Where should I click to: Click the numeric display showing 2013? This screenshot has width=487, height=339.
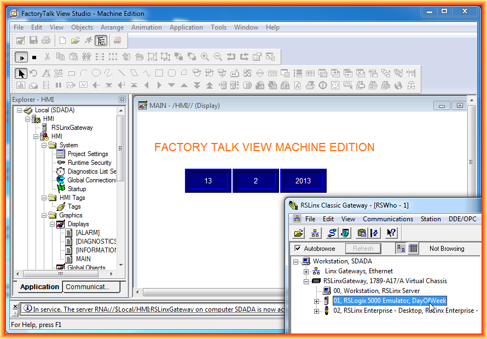click(x=303, y=181)
